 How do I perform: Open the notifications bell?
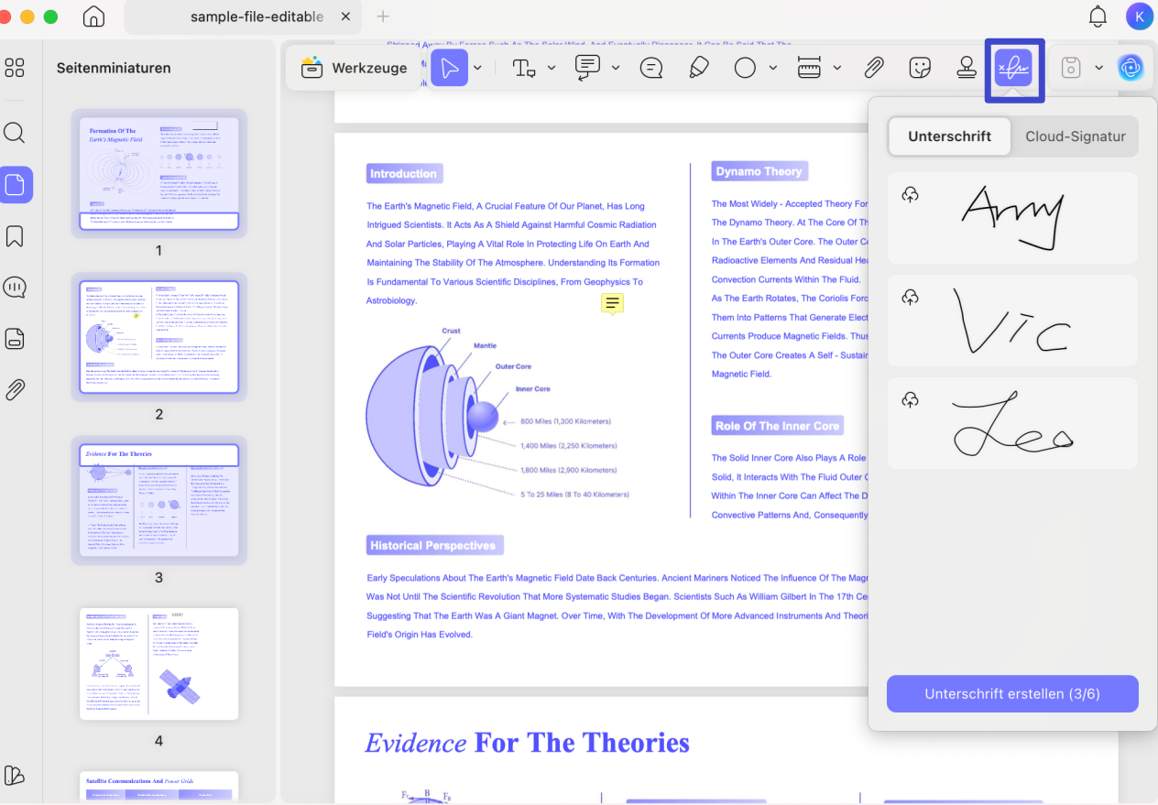(1098, 16)
